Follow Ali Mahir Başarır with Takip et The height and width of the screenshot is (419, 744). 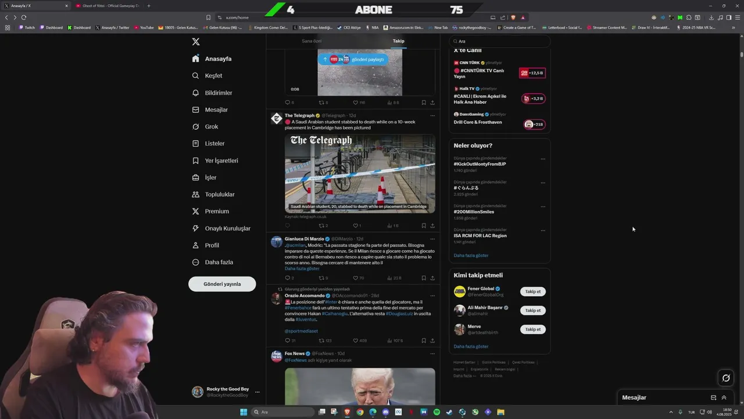click(533, 310)
